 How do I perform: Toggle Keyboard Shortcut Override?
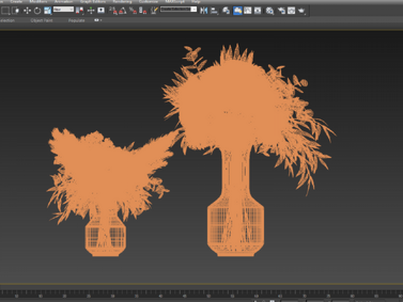pos(101,11)
